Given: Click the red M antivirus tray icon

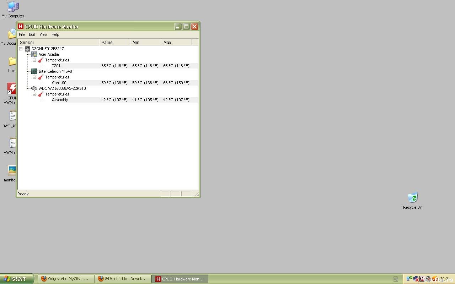Looking at the screenshot, I should 422,279.
